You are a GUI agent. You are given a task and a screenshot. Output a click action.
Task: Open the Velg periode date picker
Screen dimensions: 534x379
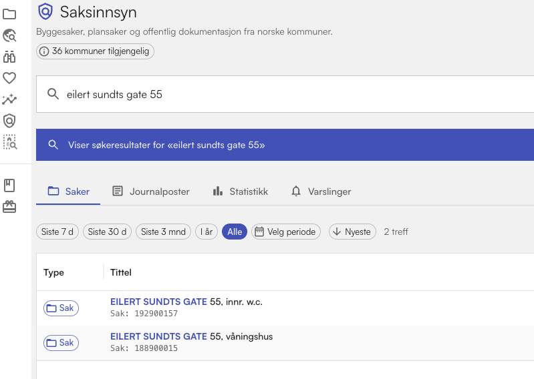click(x=286, y=232)
